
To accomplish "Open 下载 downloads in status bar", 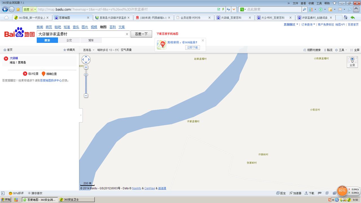I will [x=309, y=193].
